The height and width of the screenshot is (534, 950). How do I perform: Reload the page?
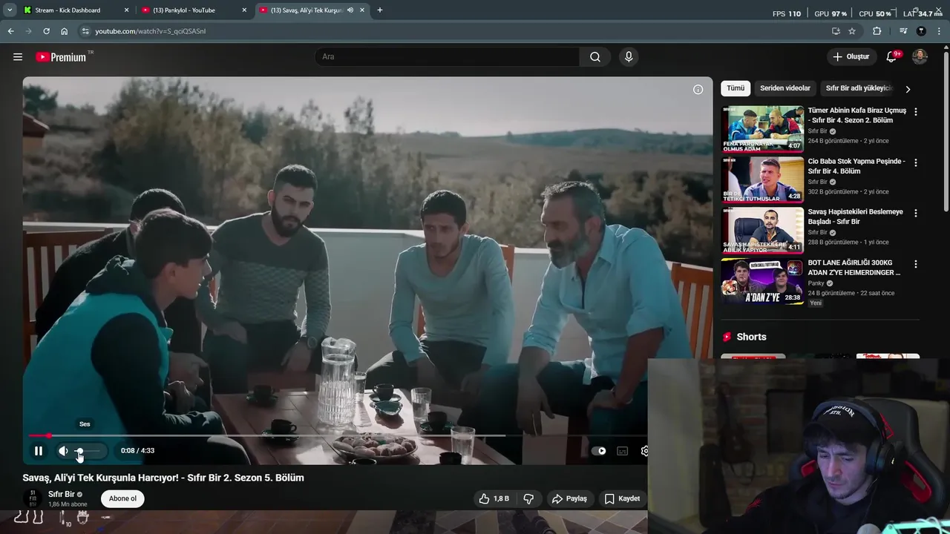46,31
